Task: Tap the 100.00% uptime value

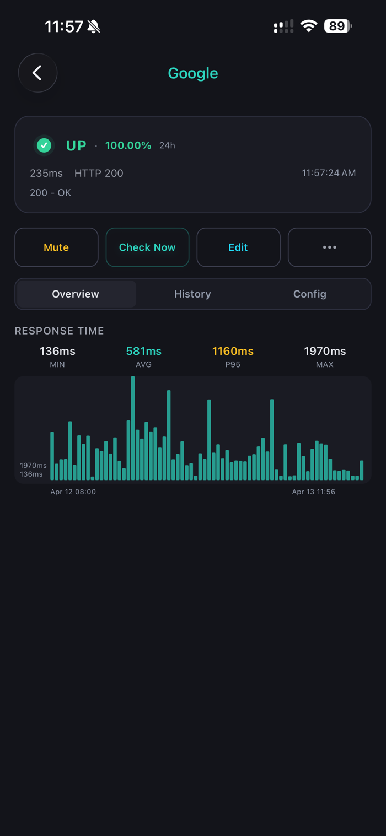Action: pyautogui.click(x=128, y=145)
